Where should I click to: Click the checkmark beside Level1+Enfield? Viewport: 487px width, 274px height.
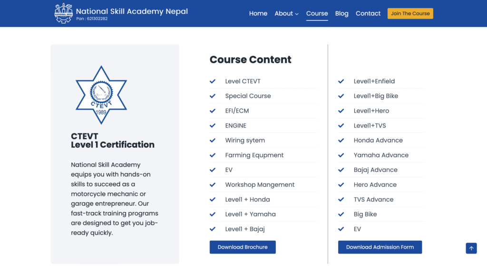point(341,81)
